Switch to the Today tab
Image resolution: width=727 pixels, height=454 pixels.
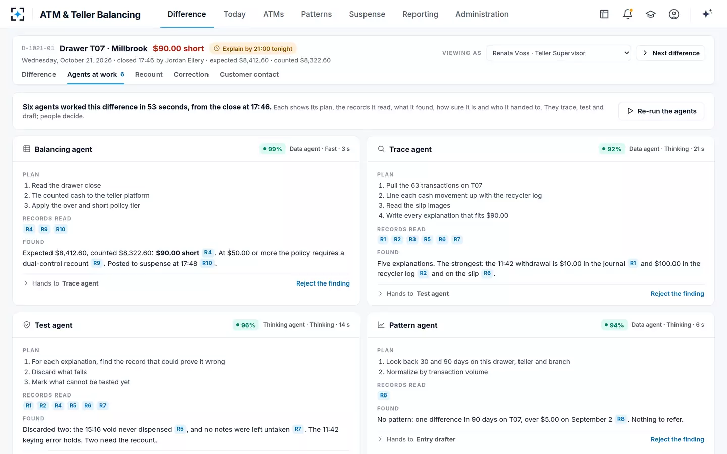[x=235, y=14]
